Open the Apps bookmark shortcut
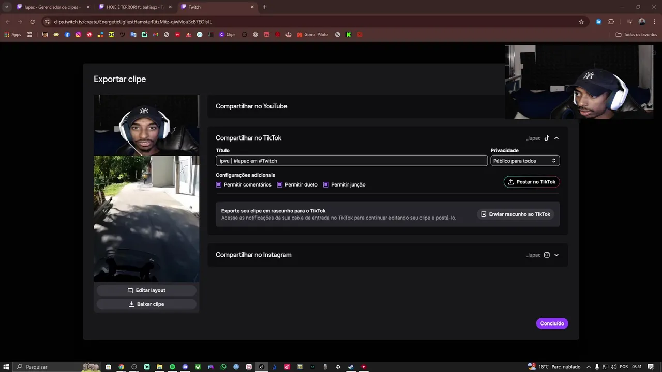The height and width of the screenshot is (372, 662). coord(12,35)
